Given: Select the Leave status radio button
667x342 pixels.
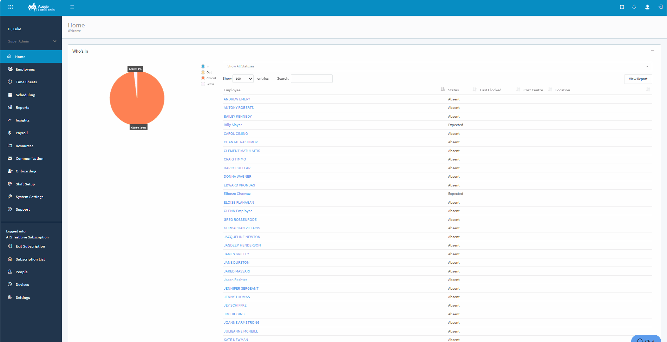Looking at the screenshot, I should pyautogui.click(x=203, y=84).
